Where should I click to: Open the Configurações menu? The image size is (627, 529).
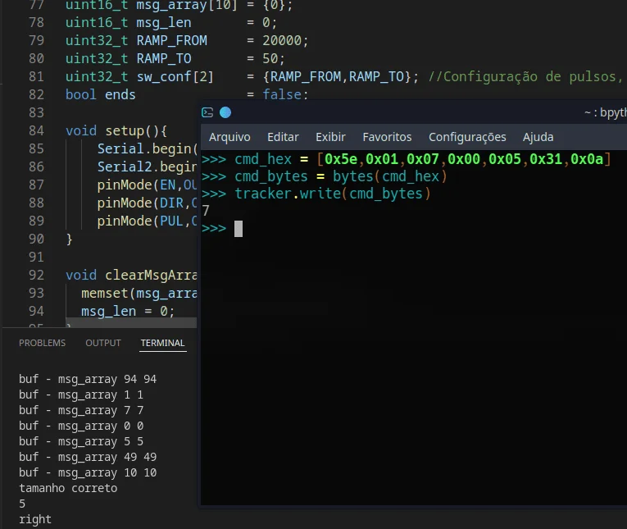point(467,137)
